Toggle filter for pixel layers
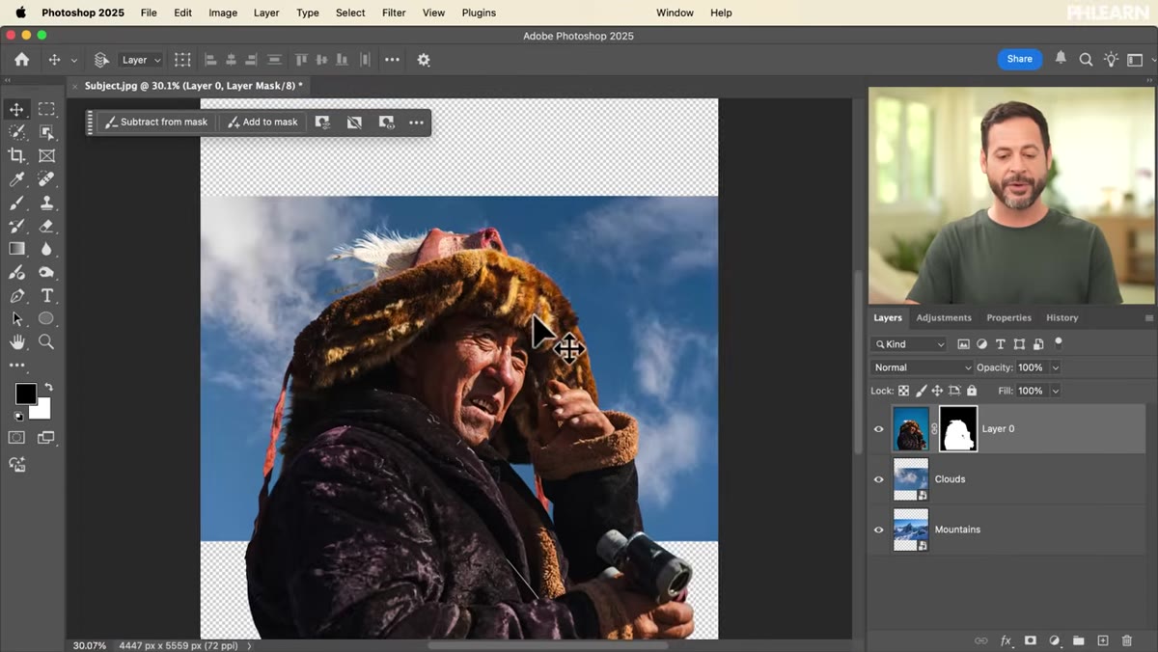The height and width of the screenshot is (652, 1158). click(x=963, y=344)
